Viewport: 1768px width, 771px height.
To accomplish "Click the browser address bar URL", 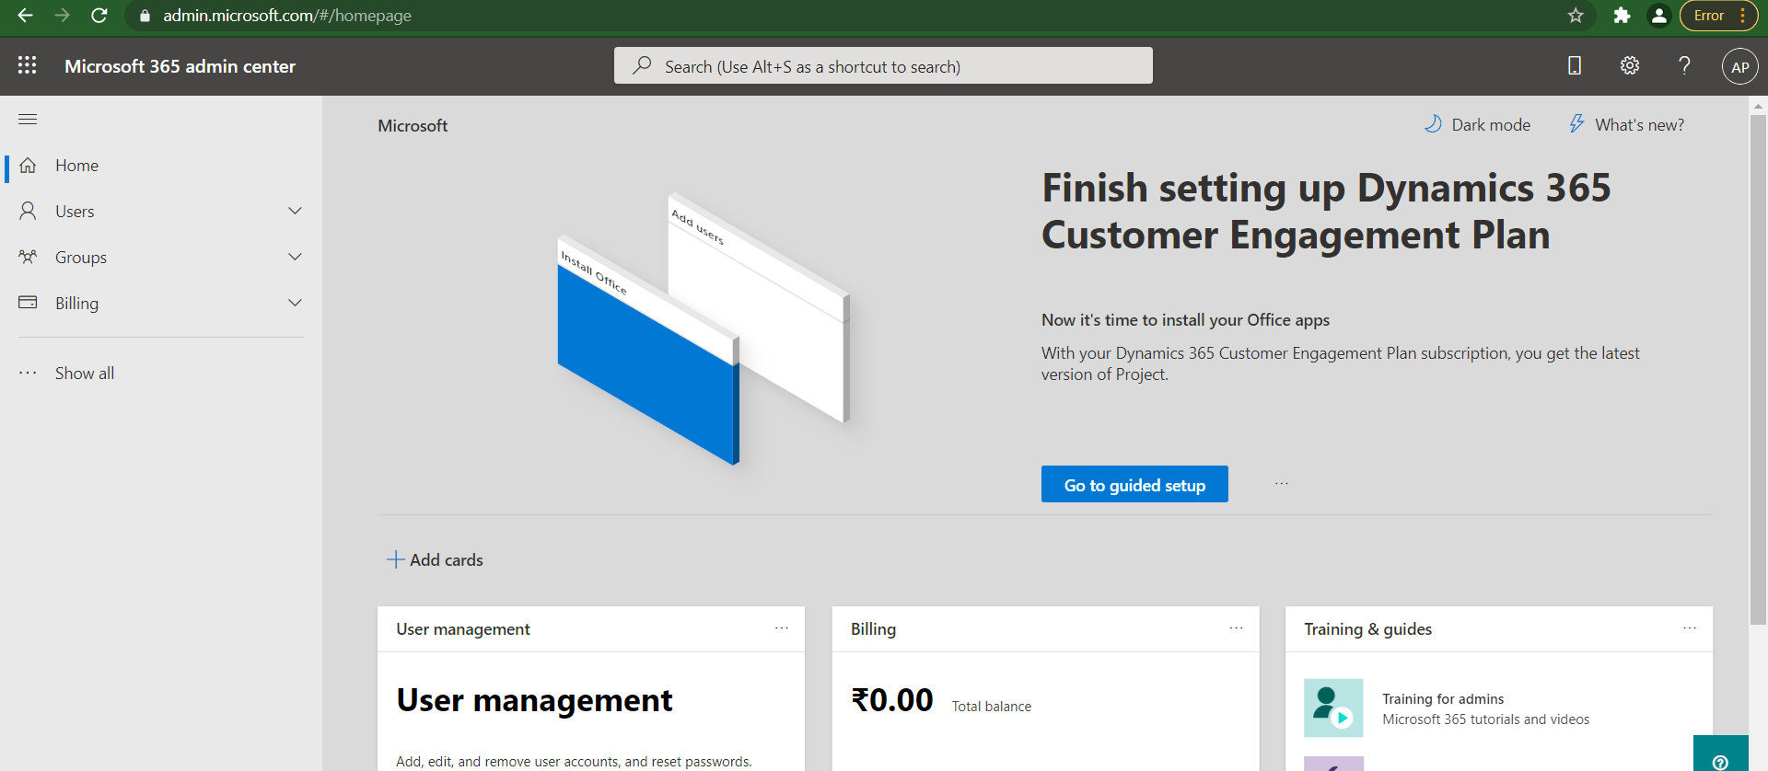I will tap(287, 16).
